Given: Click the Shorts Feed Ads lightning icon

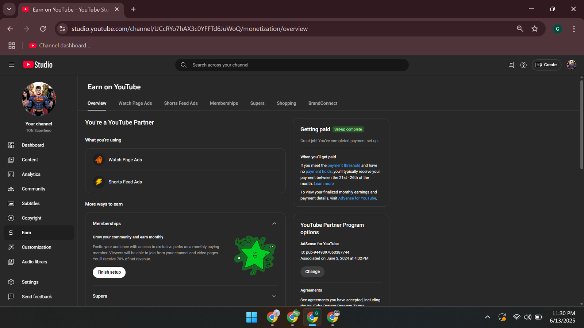Looking at the screenshot, I should pyautogui.click(x=99, y=182).
